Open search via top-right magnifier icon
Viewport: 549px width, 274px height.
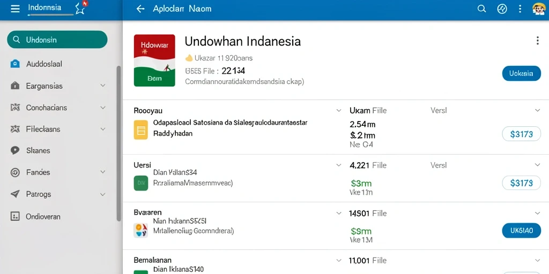[x=482, y=9]
